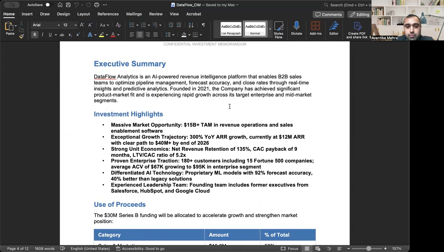Screen dimensions: 444x252
Task: Undo the last action
Action: [x=76, y=5]
